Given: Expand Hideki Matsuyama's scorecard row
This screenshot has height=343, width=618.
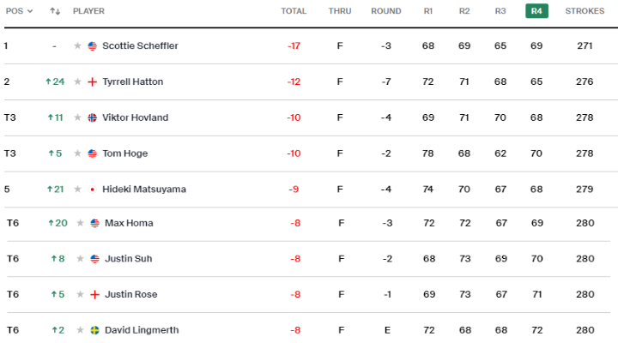Looking at the screenshot, I should pyautogui.click(x=311, y=190).
